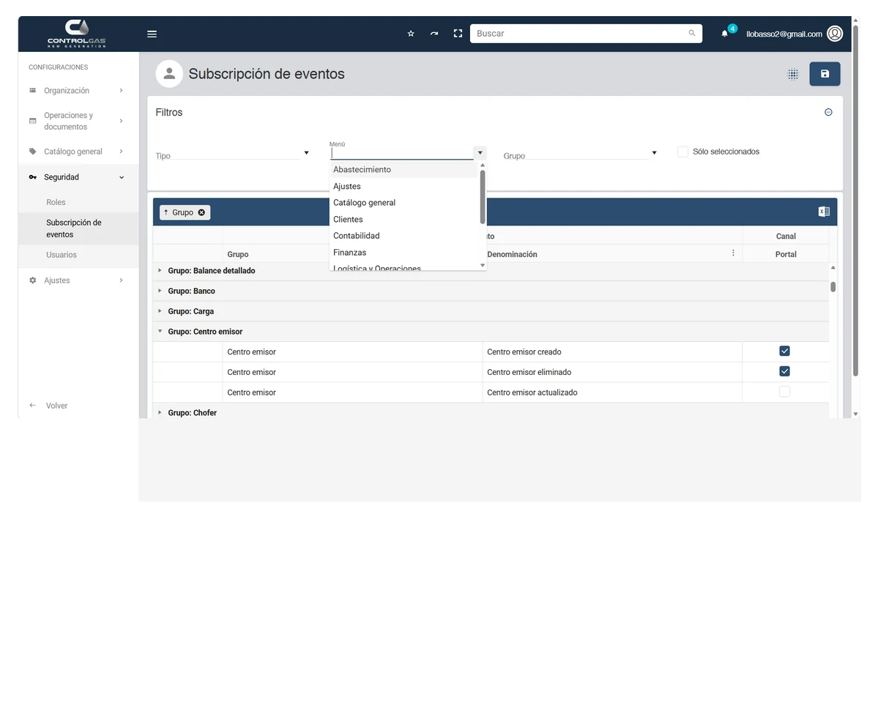This screenshot has width=878, height=717.
Task: Click the Menú list scrollbar thumb
Action: (x=483, y=196)
